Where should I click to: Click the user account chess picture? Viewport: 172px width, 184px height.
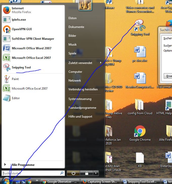(85, 5)
